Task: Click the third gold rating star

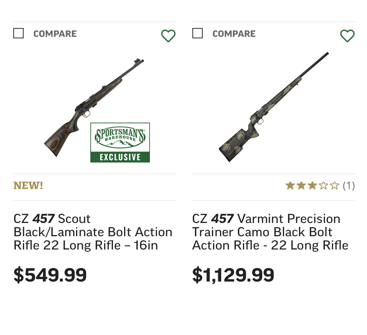Action: pyautogui.click(x=312, y=186)
